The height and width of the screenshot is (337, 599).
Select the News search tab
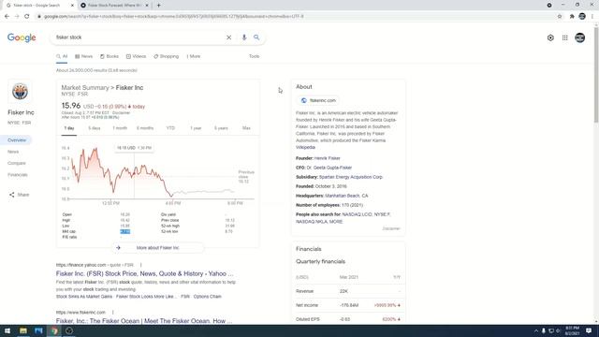pyautogui.click(x=83, y=56)
